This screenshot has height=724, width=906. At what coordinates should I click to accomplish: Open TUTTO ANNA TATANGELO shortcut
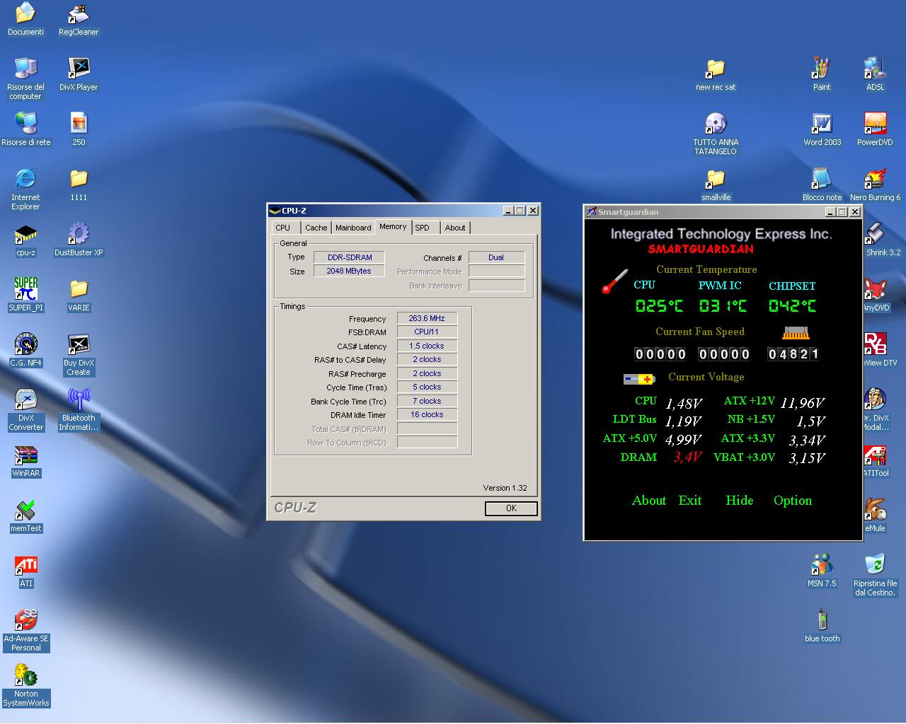point(716,134)
